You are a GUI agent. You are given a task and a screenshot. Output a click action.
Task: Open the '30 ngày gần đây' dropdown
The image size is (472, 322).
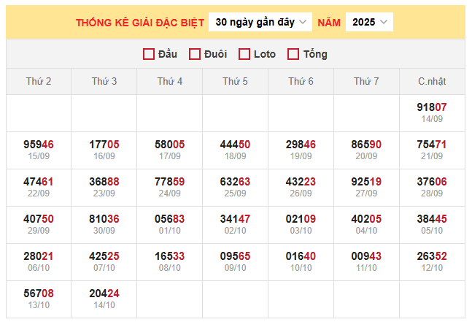click(x=260, y=22)
